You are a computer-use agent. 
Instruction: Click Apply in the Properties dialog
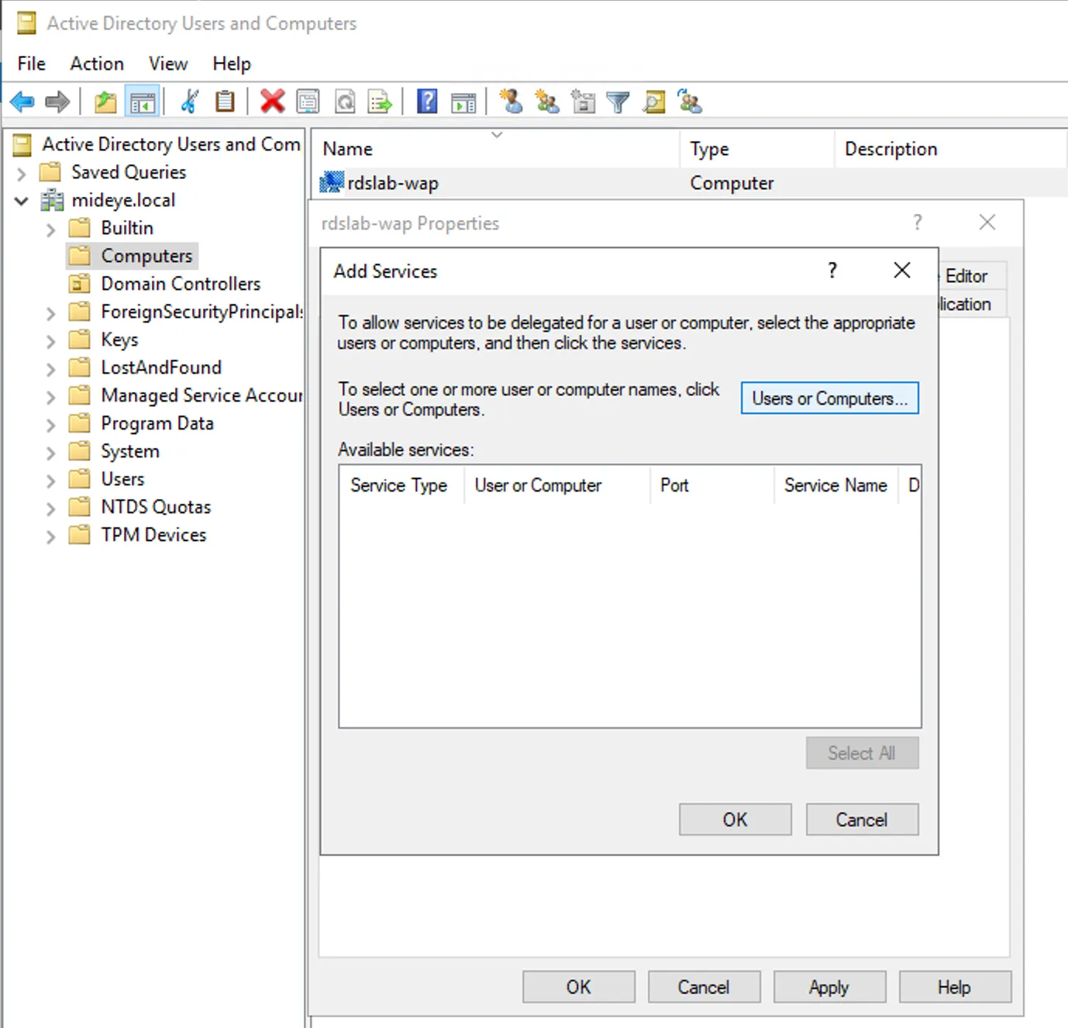(x=829, y=986)
